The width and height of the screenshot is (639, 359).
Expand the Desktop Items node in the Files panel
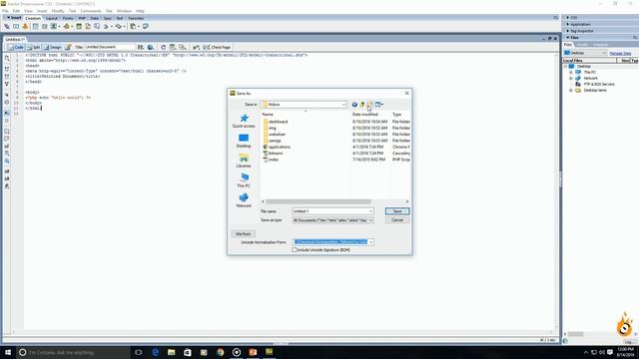[x=571, y=91]
